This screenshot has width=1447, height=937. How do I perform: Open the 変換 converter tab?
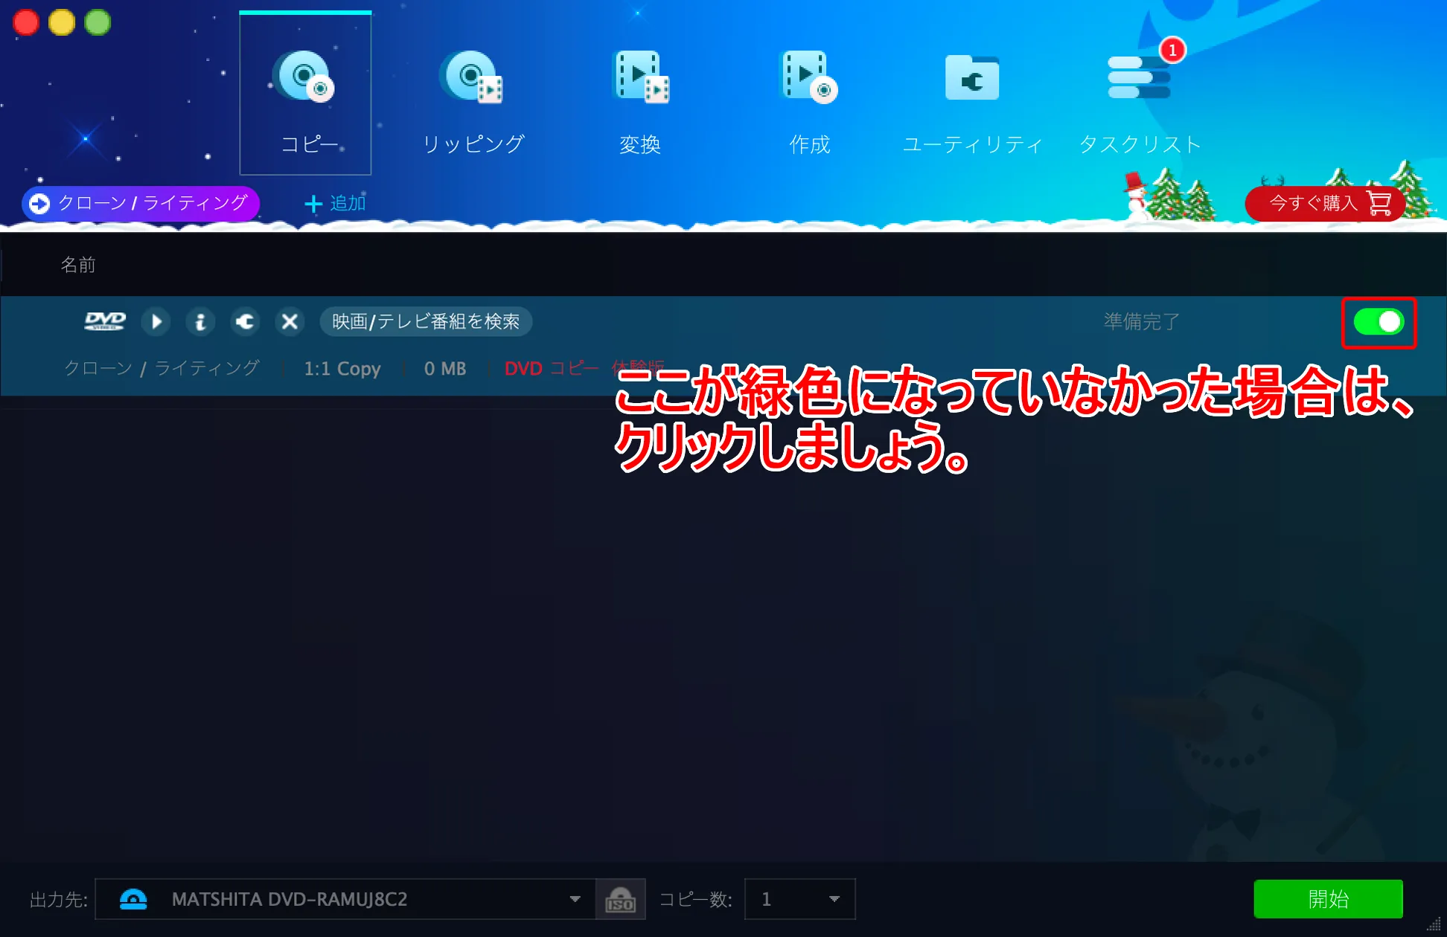point(640,102)
